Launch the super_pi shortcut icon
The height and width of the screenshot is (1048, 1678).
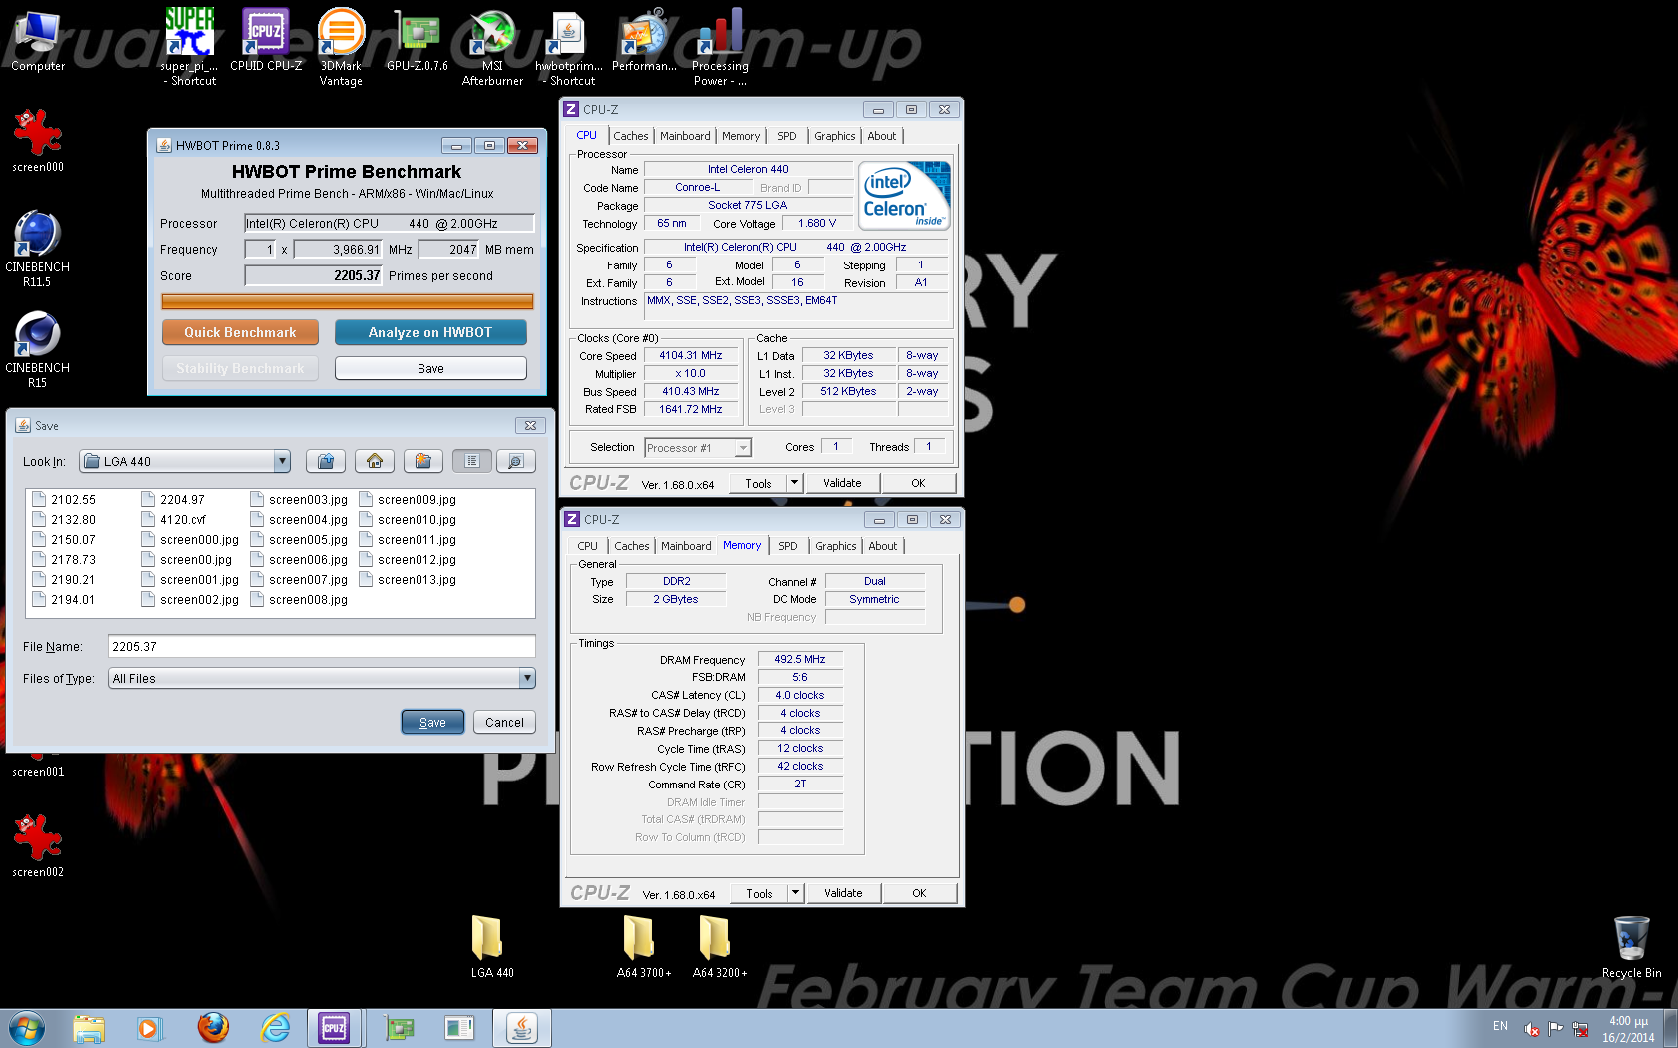(x=189, y=46)
